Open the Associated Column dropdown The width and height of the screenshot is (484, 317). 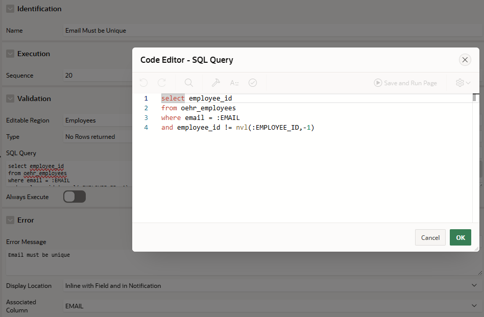point(273,306)
